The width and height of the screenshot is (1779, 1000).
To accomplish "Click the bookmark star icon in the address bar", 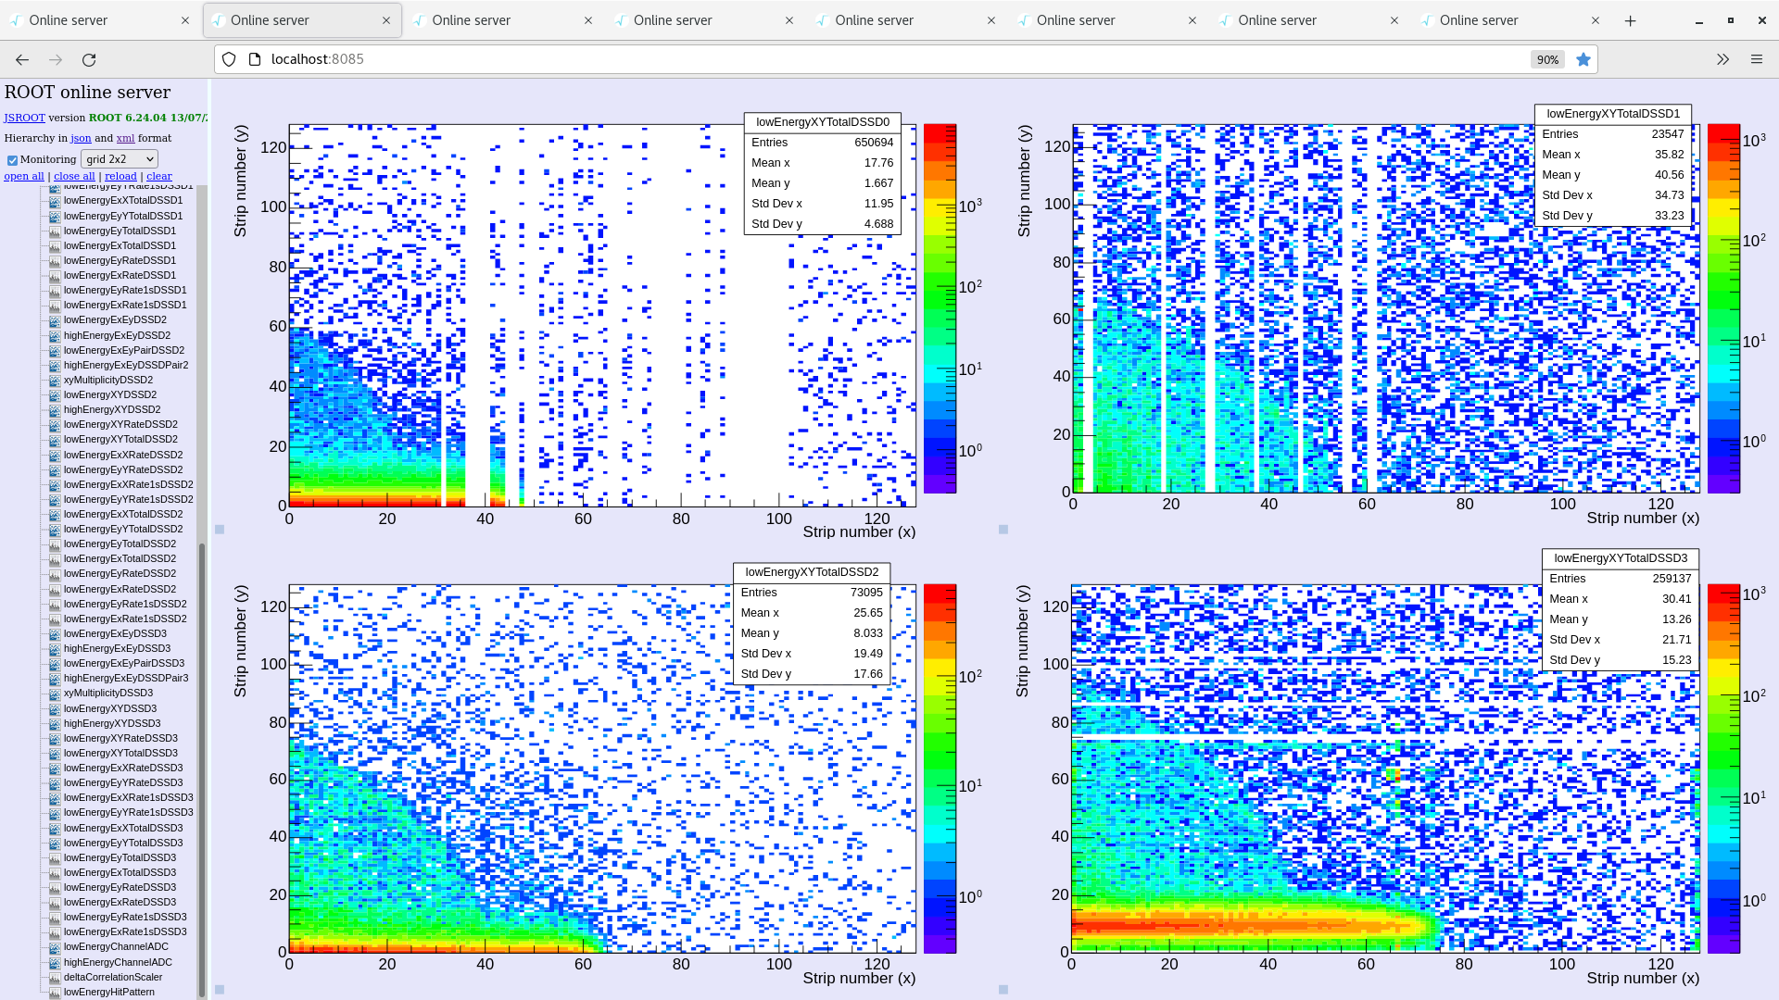I will tap(1583, 59).
